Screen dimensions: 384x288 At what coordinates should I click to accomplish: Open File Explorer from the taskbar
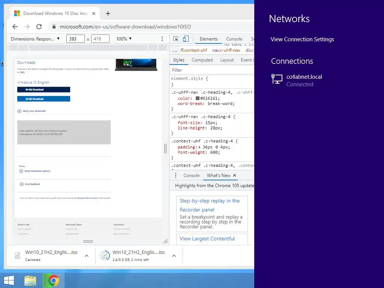coord(30,280)
